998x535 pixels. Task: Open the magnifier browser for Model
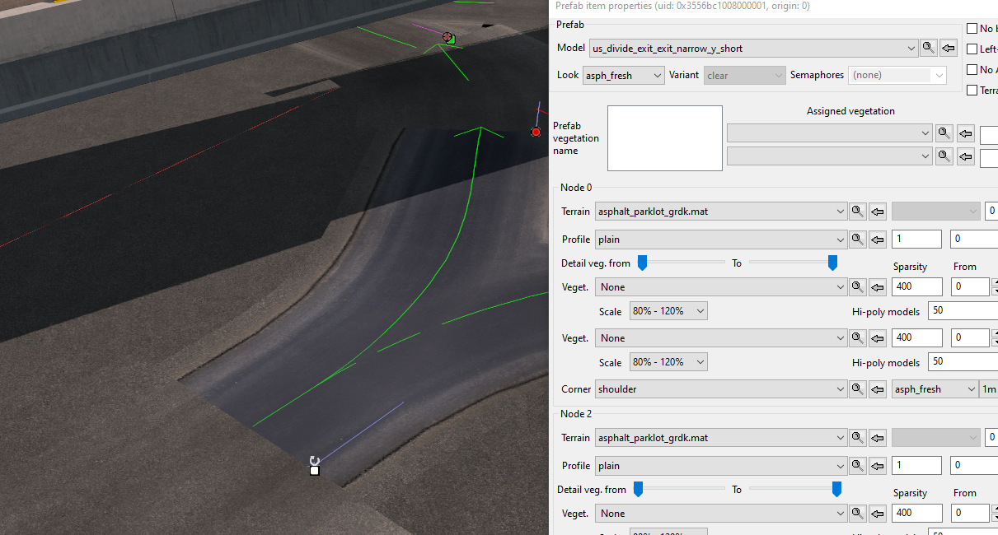click(928, 48)
